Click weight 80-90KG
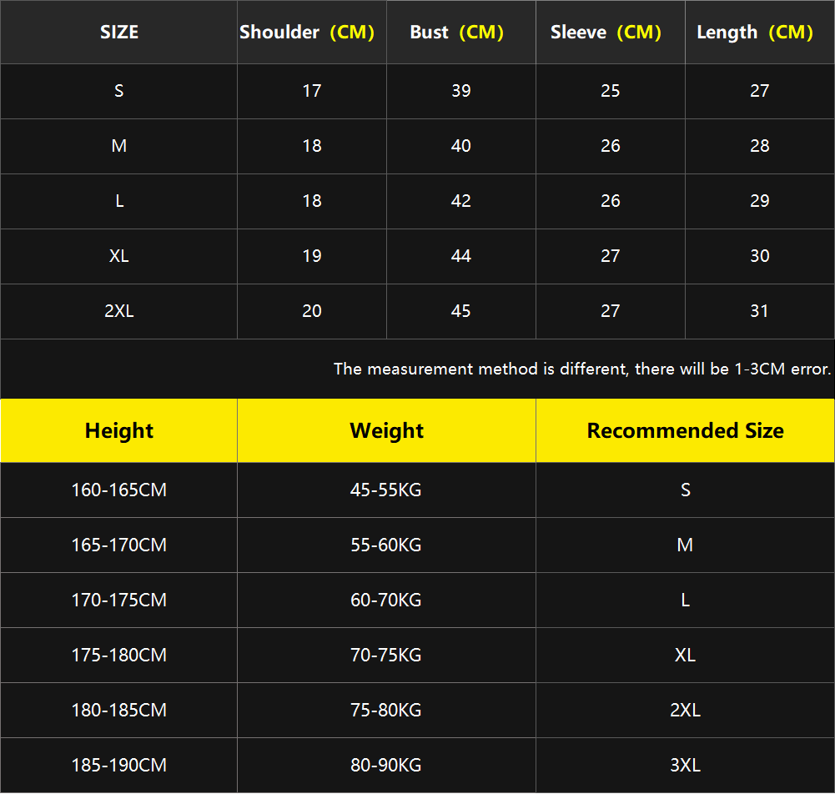835x794 pixels. 386,766
